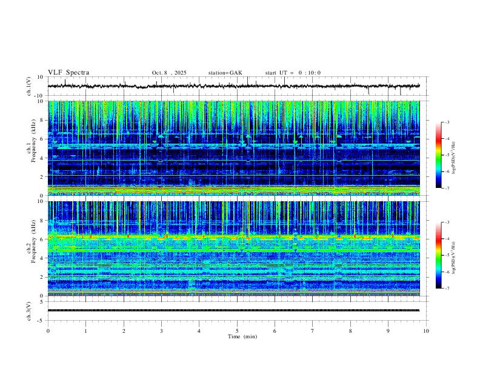The image size is (480, 371).
Task: Click ch.2 spectrogram frequency tick "4"
Action: point(42,258)
